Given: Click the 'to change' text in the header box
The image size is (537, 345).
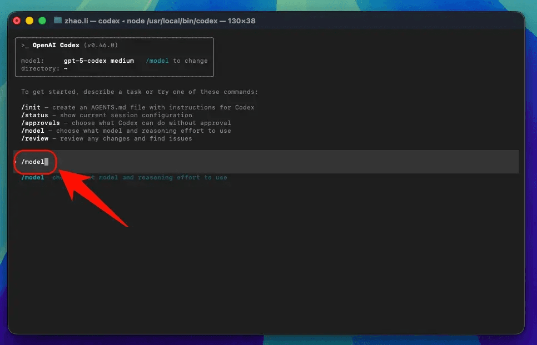Looking at the screenshot, I should 191,61.
